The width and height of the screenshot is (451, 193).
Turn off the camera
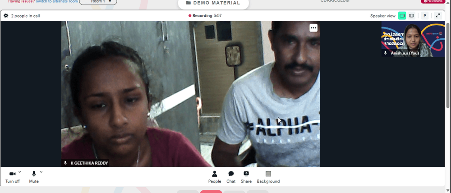click(12, 177)
